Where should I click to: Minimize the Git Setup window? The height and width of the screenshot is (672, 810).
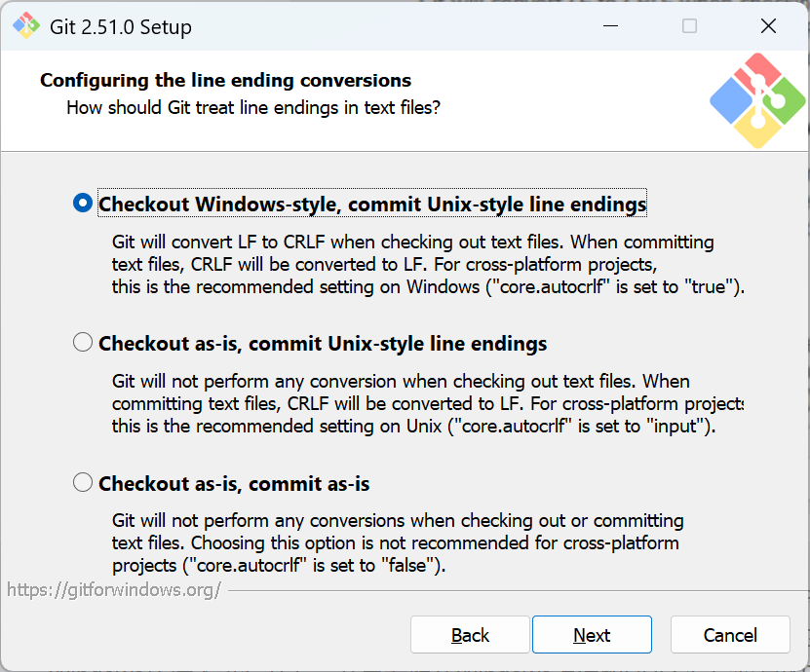tap(610, 25)
